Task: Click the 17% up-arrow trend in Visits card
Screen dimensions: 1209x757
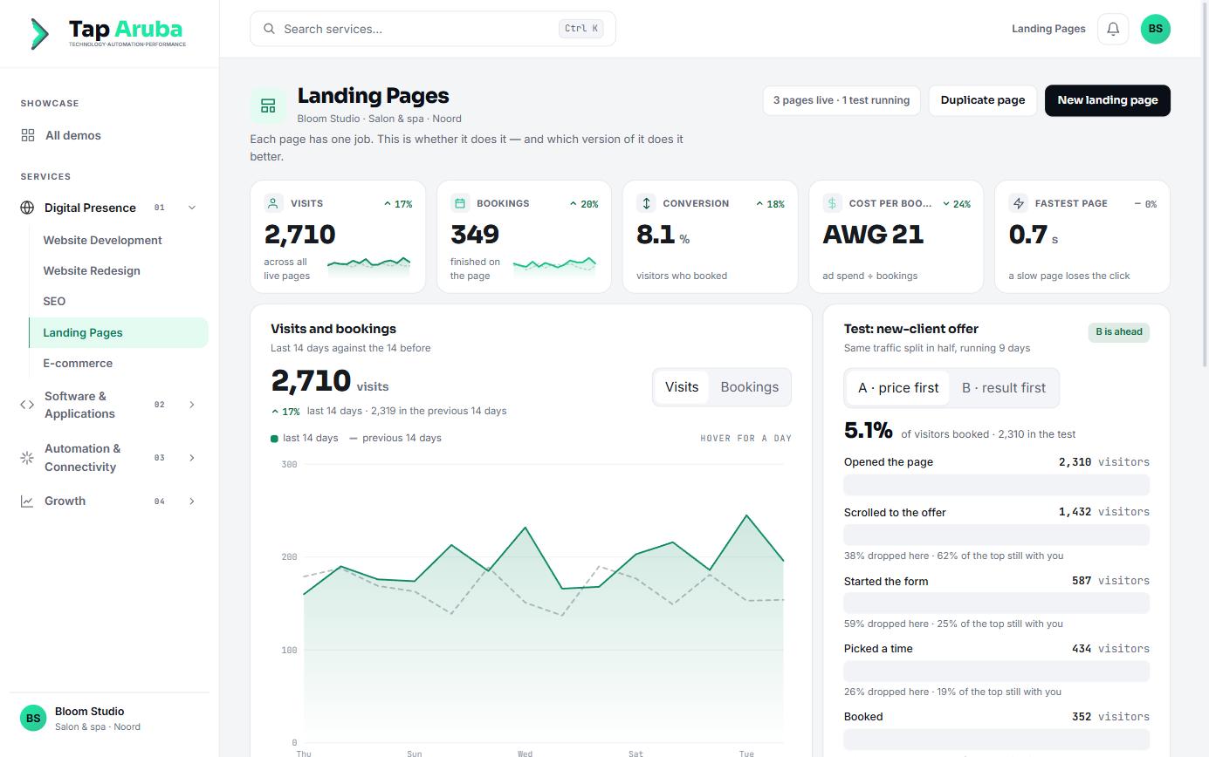Action: click(x=398, y=204)
